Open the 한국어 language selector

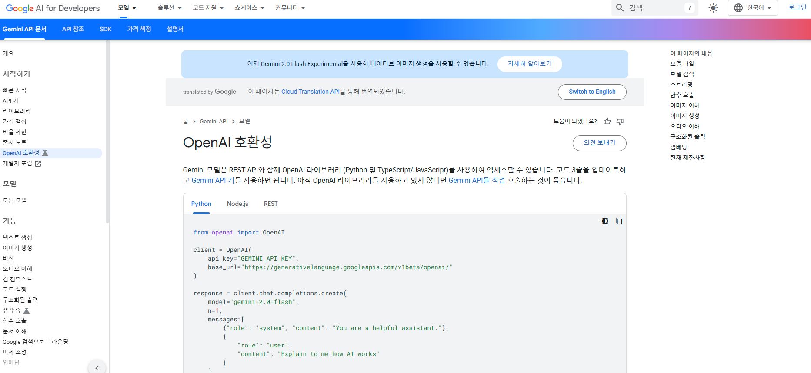[x=753, y=8]
